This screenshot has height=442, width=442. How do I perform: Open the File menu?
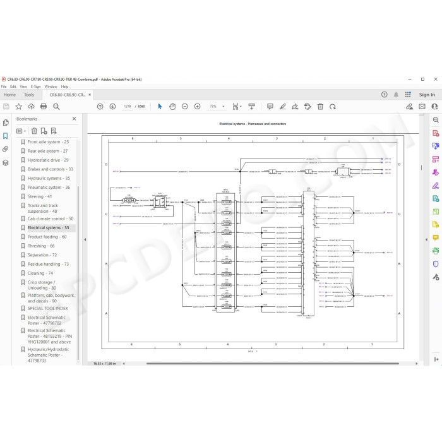point(4,87)
